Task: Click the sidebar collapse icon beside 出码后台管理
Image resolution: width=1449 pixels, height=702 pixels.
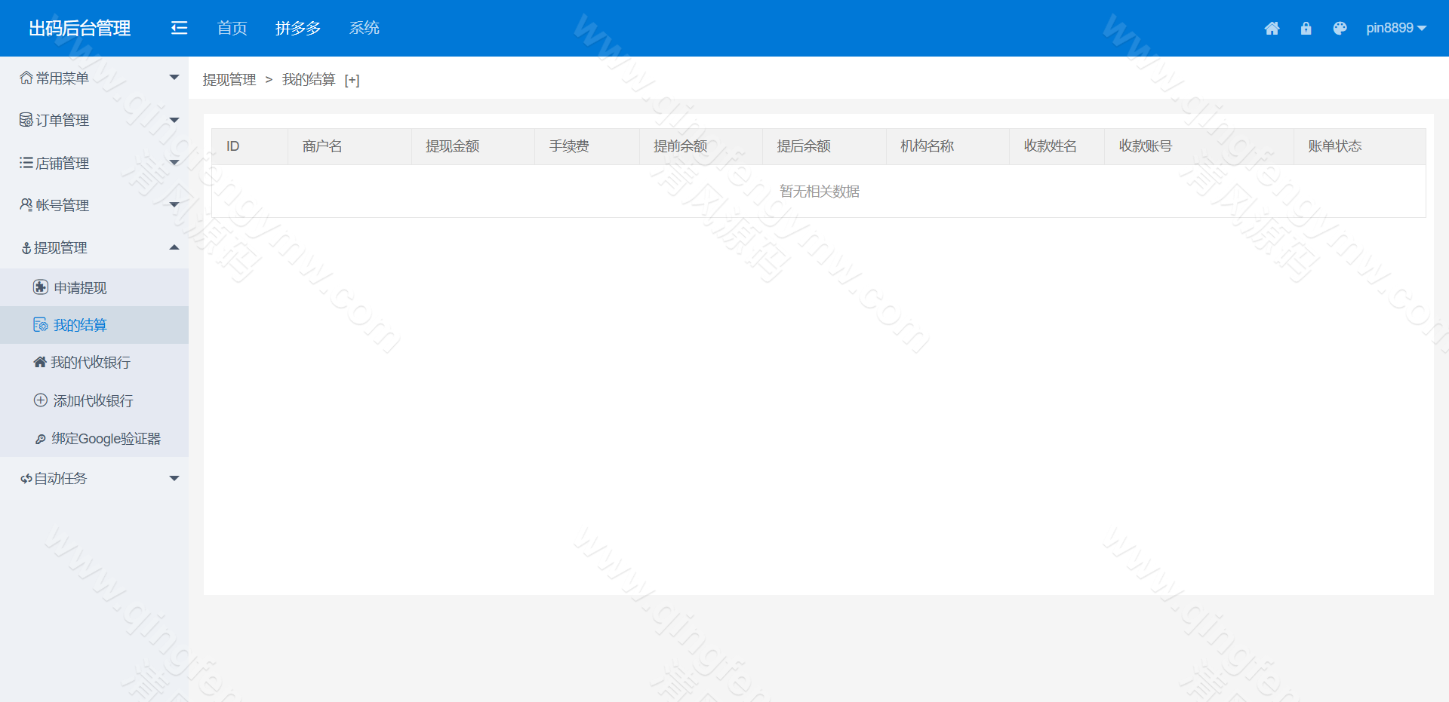Action: (x=179, y=27)
